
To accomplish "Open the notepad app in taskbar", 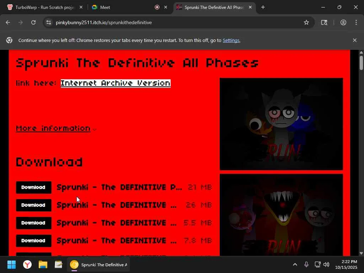I will click(x=59, y=264).
